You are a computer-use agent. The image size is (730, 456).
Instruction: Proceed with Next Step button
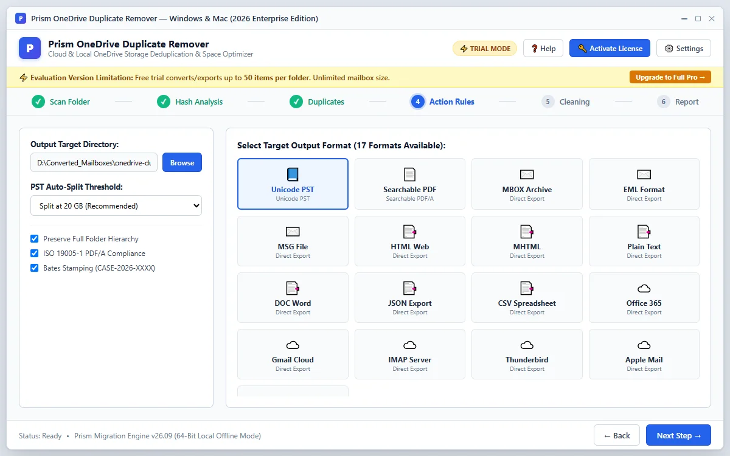(678, 435)
